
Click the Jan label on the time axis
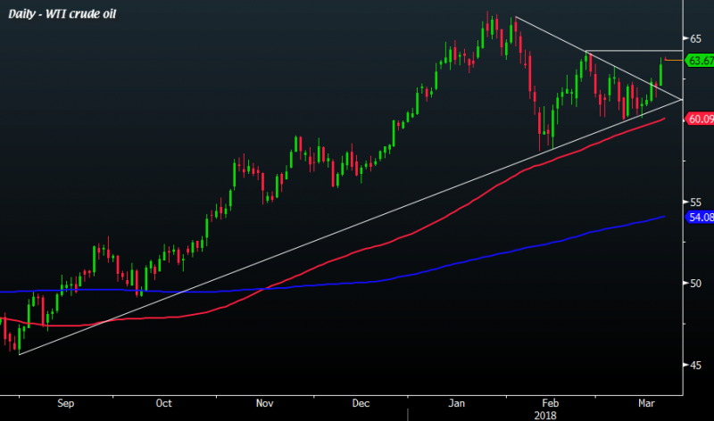(457, 403)
